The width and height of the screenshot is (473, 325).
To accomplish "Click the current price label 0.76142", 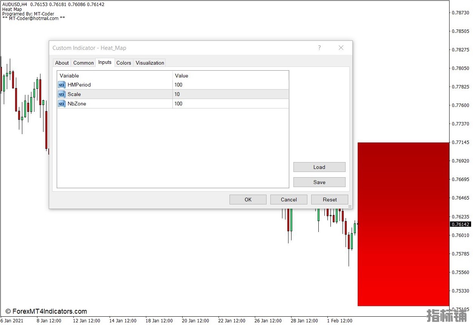I will point(460,224).
